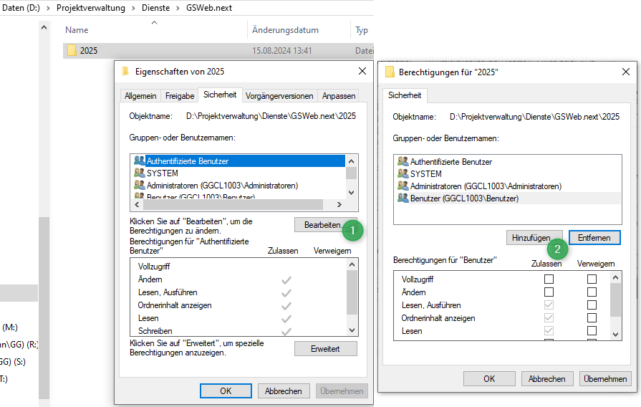
Task: Expand breadcrumb chevron after Daten (D:)
Action: pos(48,8)
